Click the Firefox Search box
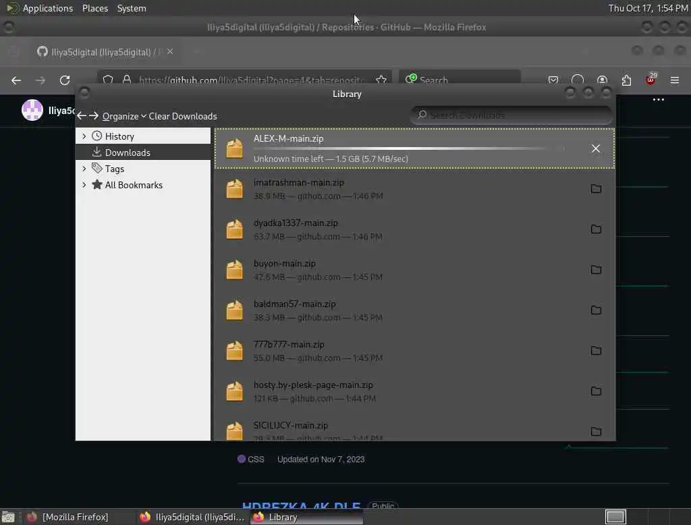The image size is (691, 525). [460, 80]
